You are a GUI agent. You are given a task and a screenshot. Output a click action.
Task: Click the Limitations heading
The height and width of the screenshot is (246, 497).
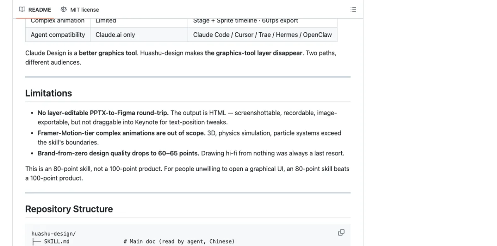pyautogui.click(x=48, y=93)
